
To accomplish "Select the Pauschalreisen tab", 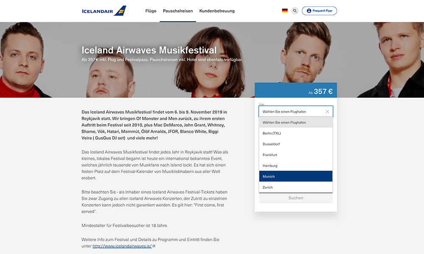I will 178,11.
